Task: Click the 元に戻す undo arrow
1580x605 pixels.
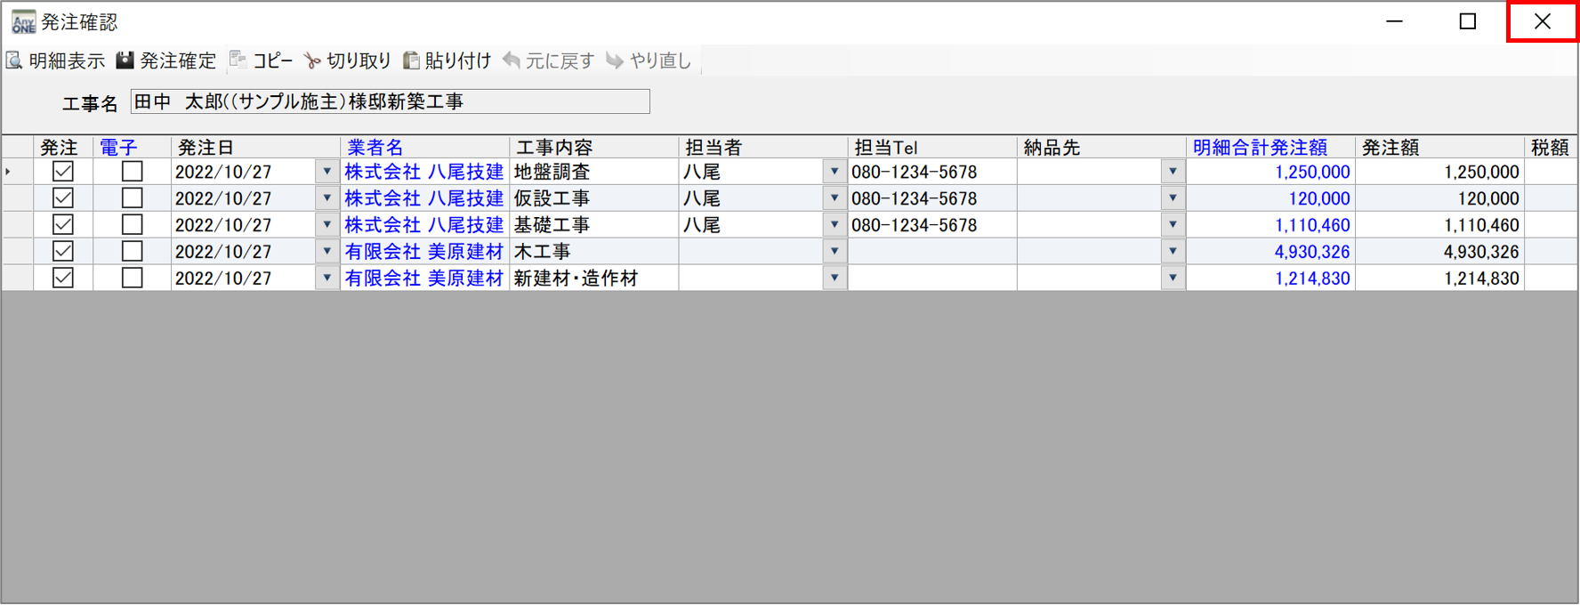Action: pos(512,60)
